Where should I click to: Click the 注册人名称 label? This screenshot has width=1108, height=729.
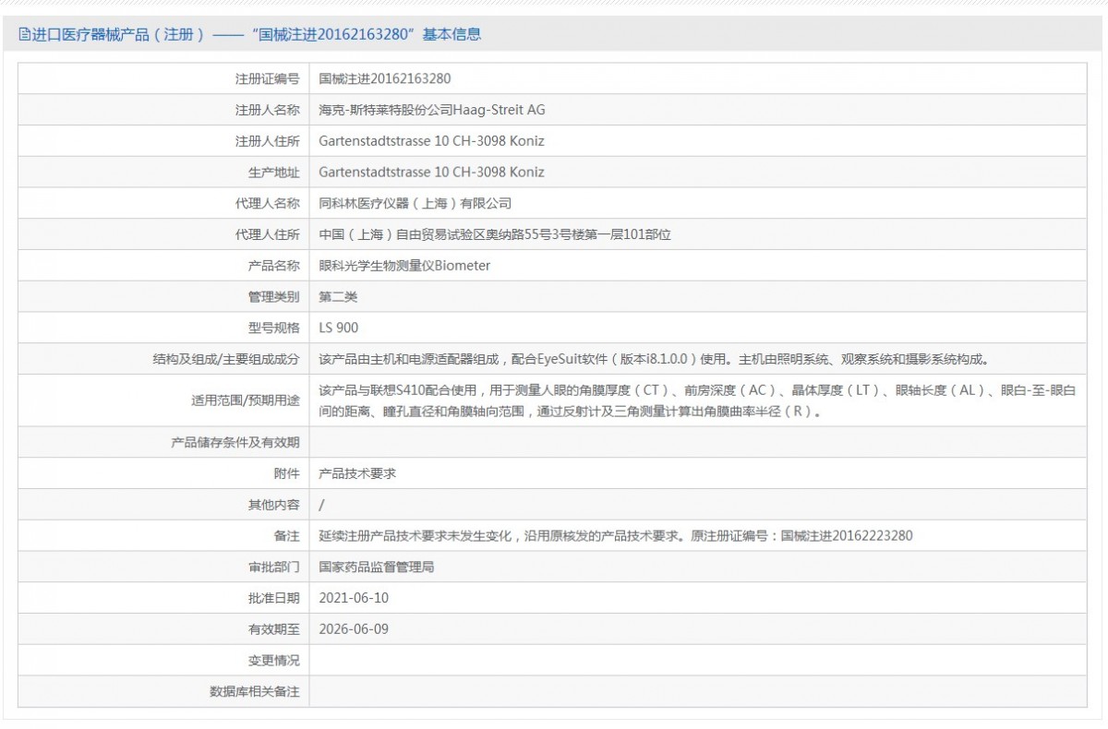pos(268,110)
